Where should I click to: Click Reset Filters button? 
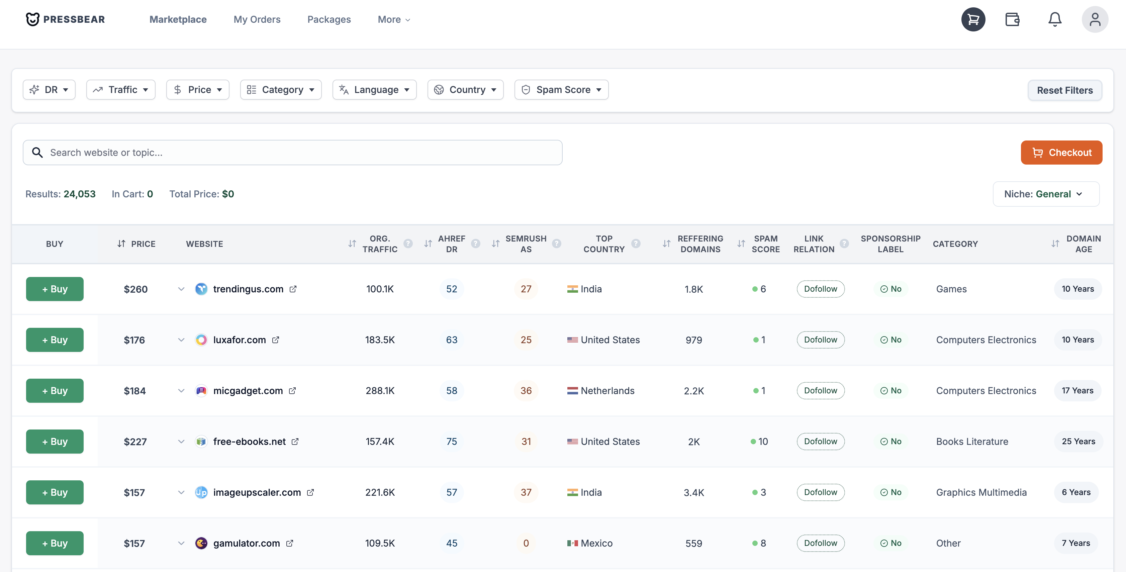pyautogui.click(x=1064, y=90)
